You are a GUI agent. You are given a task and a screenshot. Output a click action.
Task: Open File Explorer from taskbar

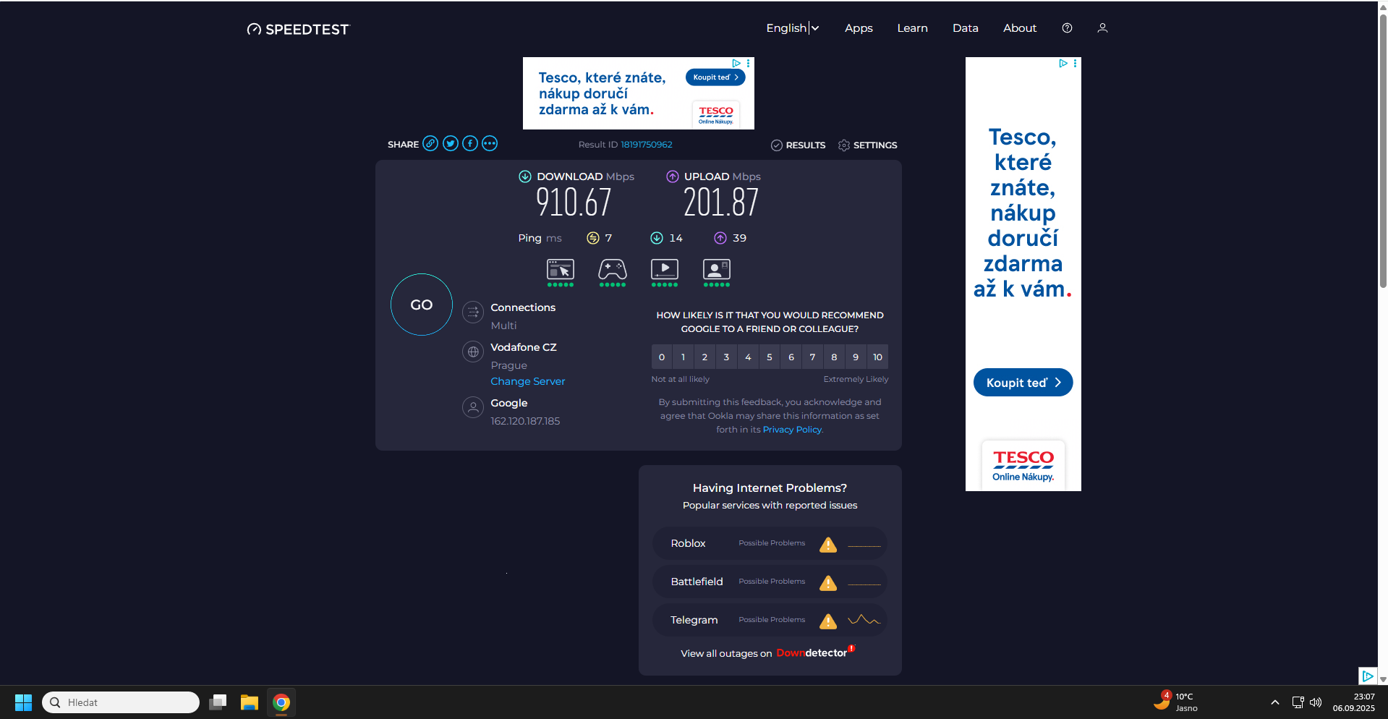point(250,702)
